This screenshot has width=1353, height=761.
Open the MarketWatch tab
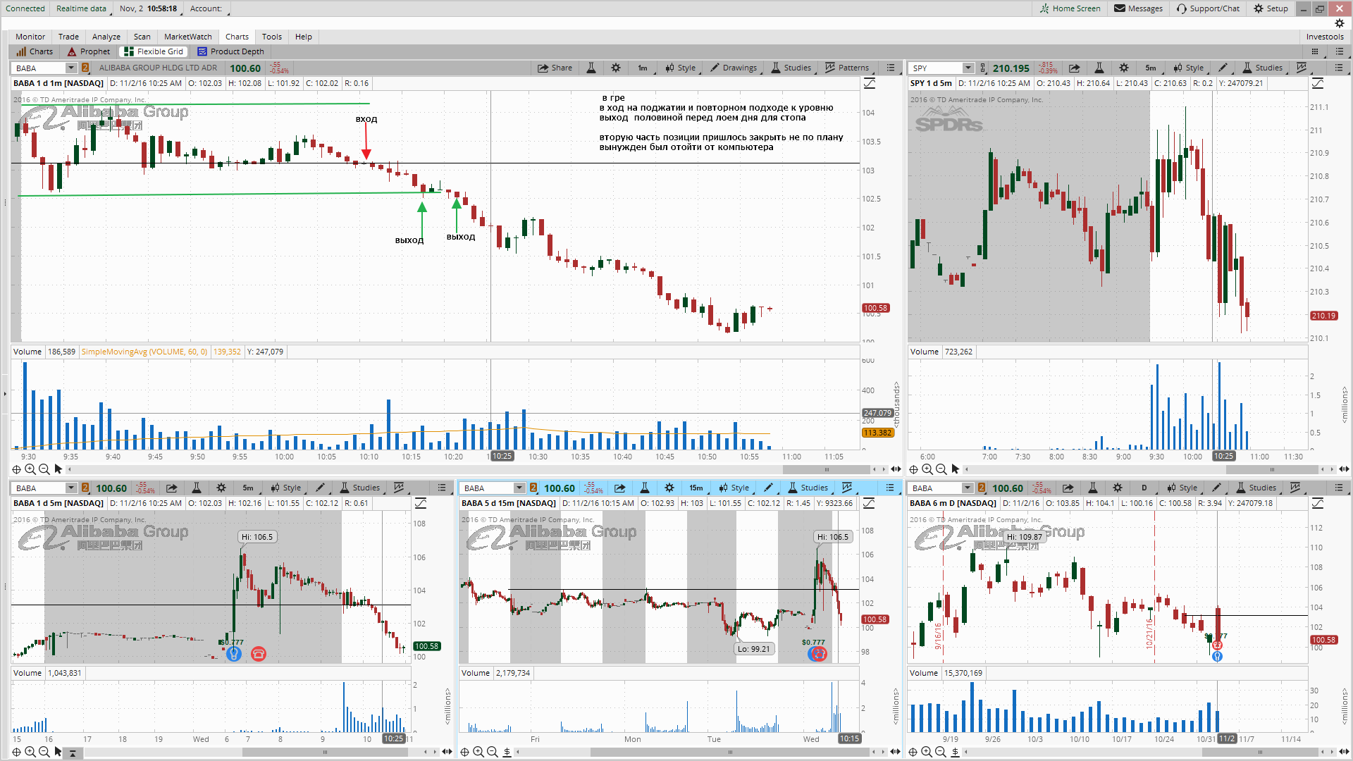(188, 37)
